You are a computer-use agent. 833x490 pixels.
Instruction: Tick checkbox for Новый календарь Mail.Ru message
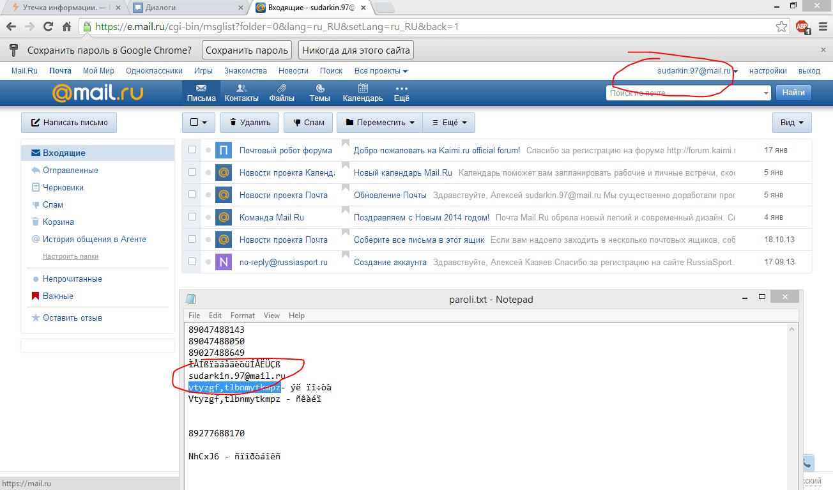pyautogui.click(x=192, y=172)
